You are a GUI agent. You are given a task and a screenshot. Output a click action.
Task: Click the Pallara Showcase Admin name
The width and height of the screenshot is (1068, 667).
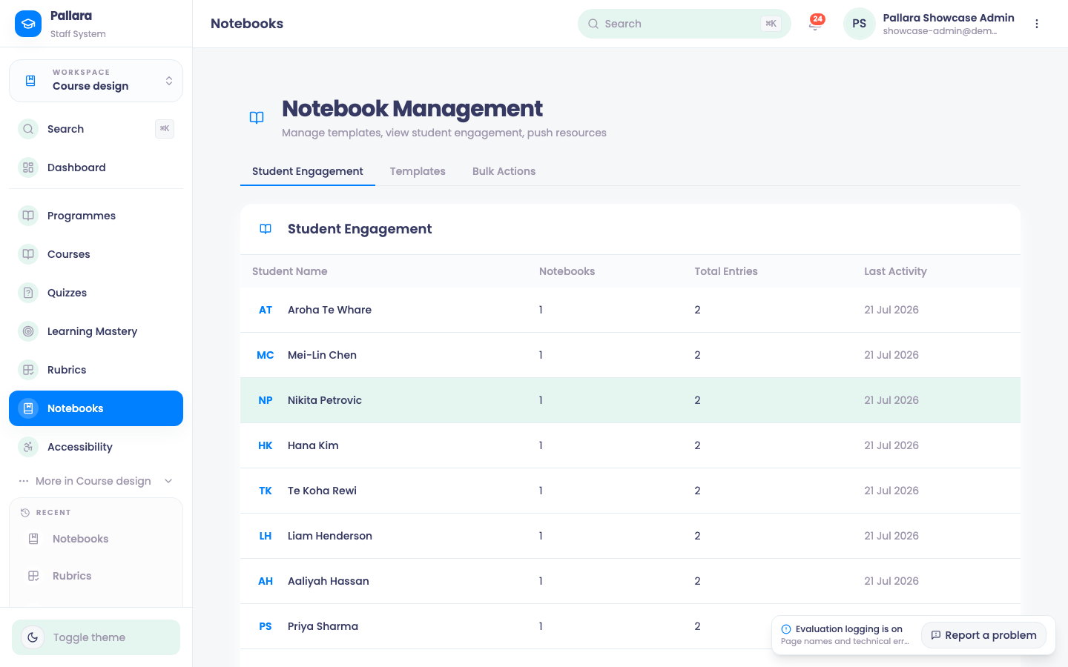tap(949, 18)
